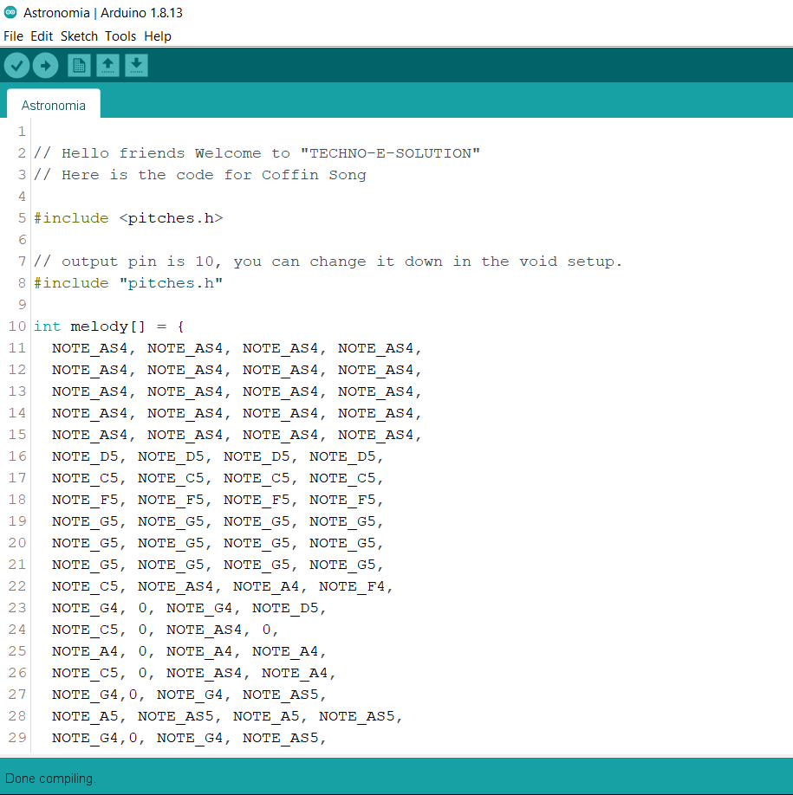Save the sketch with Save icon

tap(136, 66)
